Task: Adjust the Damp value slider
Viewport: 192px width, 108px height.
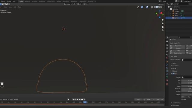Action: point(187,86)
